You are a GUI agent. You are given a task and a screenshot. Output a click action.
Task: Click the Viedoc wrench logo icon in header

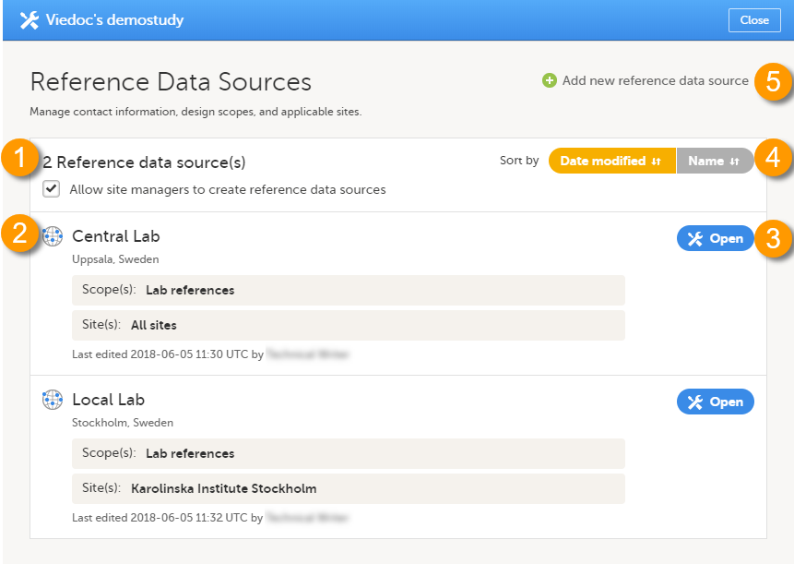[29, 20]
